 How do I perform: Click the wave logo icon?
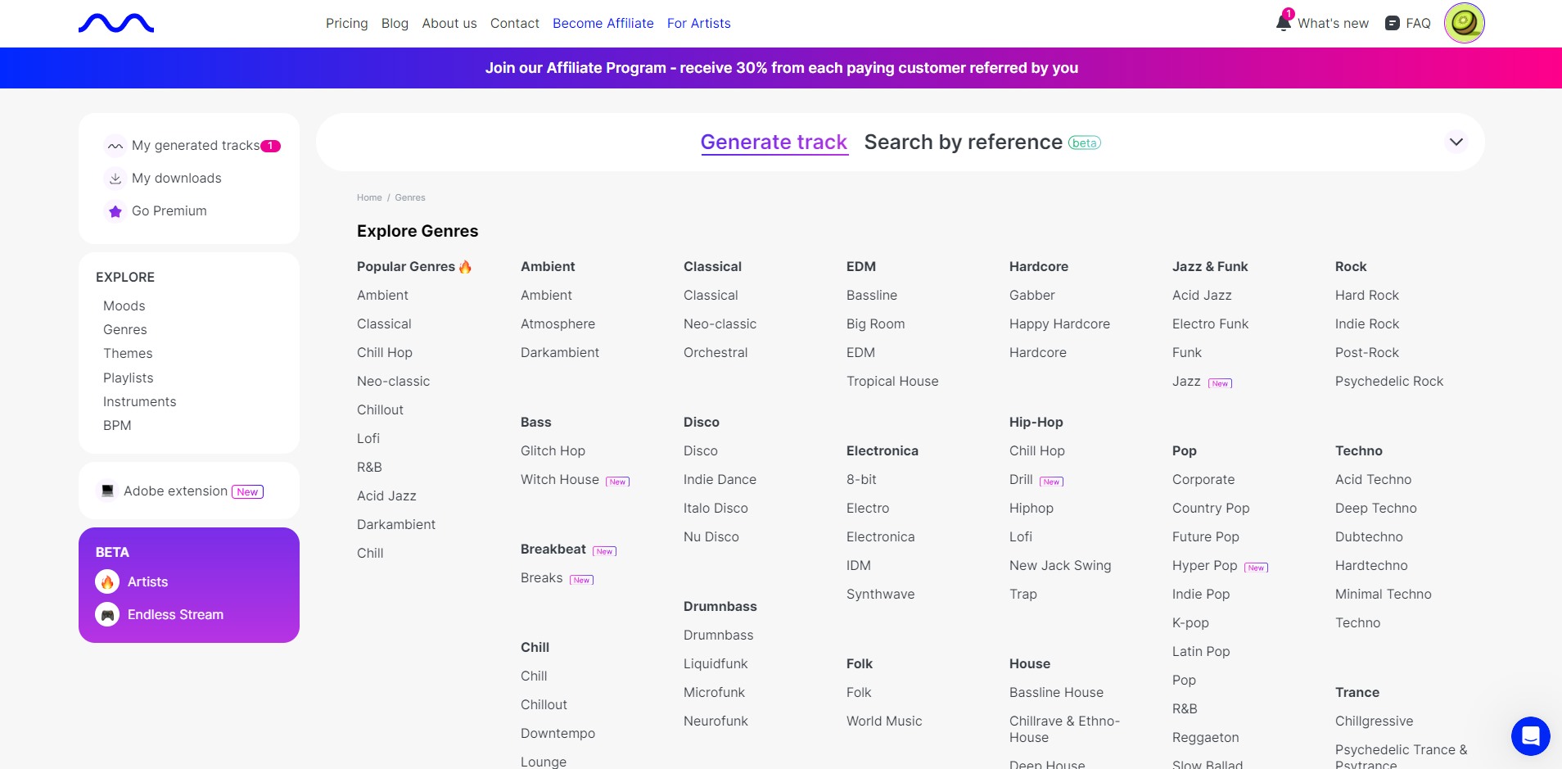click(x=116, y=24)
